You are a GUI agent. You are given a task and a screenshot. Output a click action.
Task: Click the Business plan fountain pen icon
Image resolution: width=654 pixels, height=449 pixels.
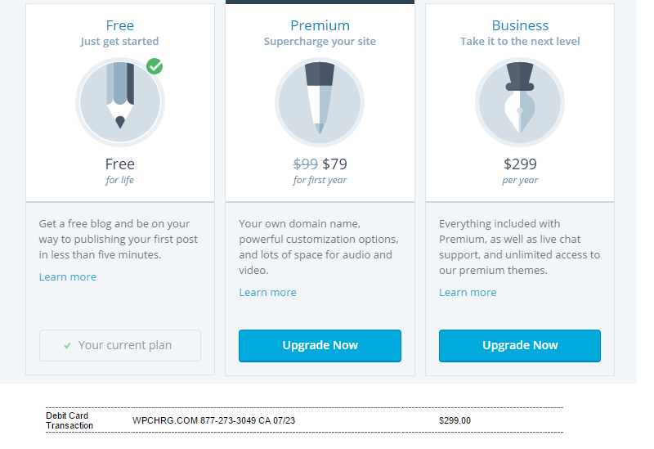(520, 102)
